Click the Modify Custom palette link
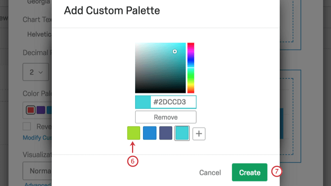The image size is (331, 186). pos(37,137)
